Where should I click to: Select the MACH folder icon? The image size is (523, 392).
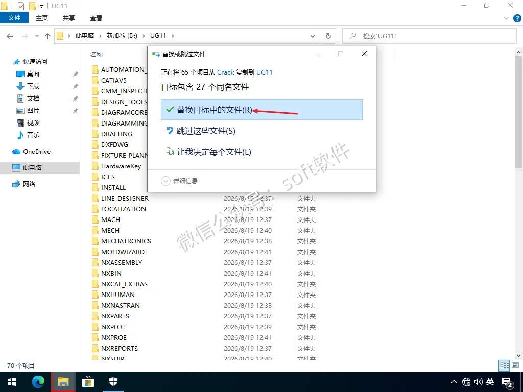point(96,219)
